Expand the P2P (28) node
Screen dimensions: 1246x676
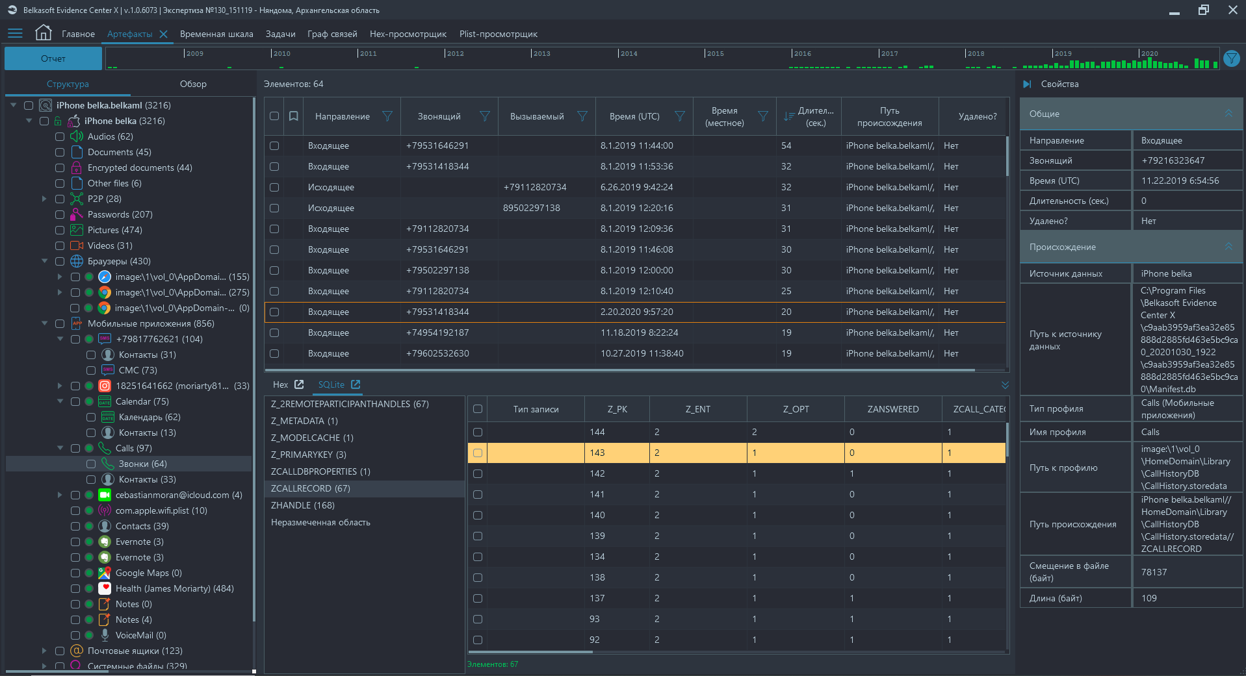coord(44,199)
